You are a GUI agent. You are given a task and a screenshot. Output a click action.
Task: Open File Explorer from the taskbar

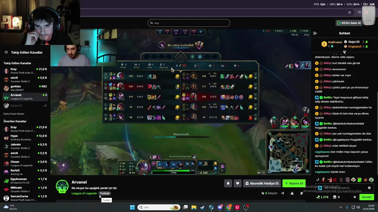pyautogui.click(x=194, y=207)
